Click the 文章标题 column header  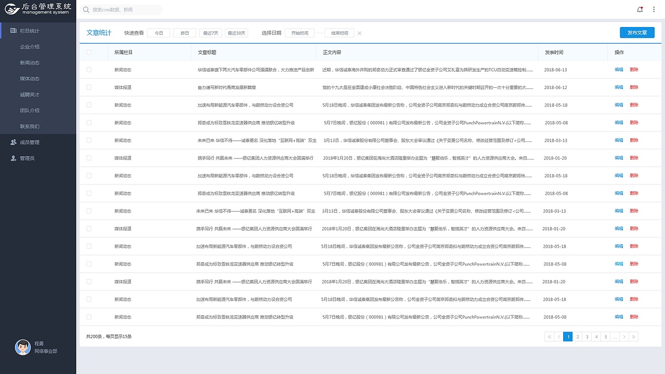tap(207, 52)
